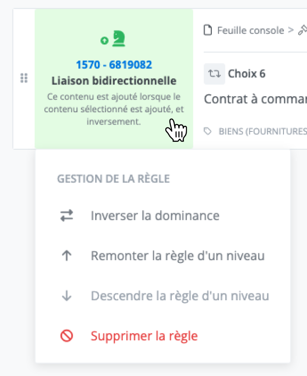Click the Choix 6 swap arrows icon

pos(214,74)
